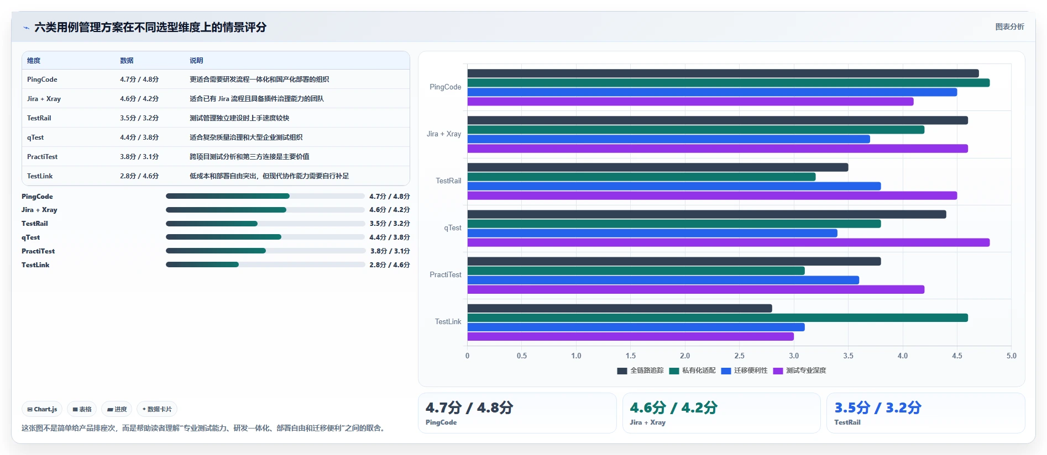Click the PractiTest progress bar
The image size is (1047, 455).
(265, 251)
